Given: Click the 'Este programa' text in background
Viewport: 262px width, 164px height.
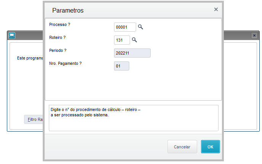Looking at the screenshot, I should coord(30,58).
